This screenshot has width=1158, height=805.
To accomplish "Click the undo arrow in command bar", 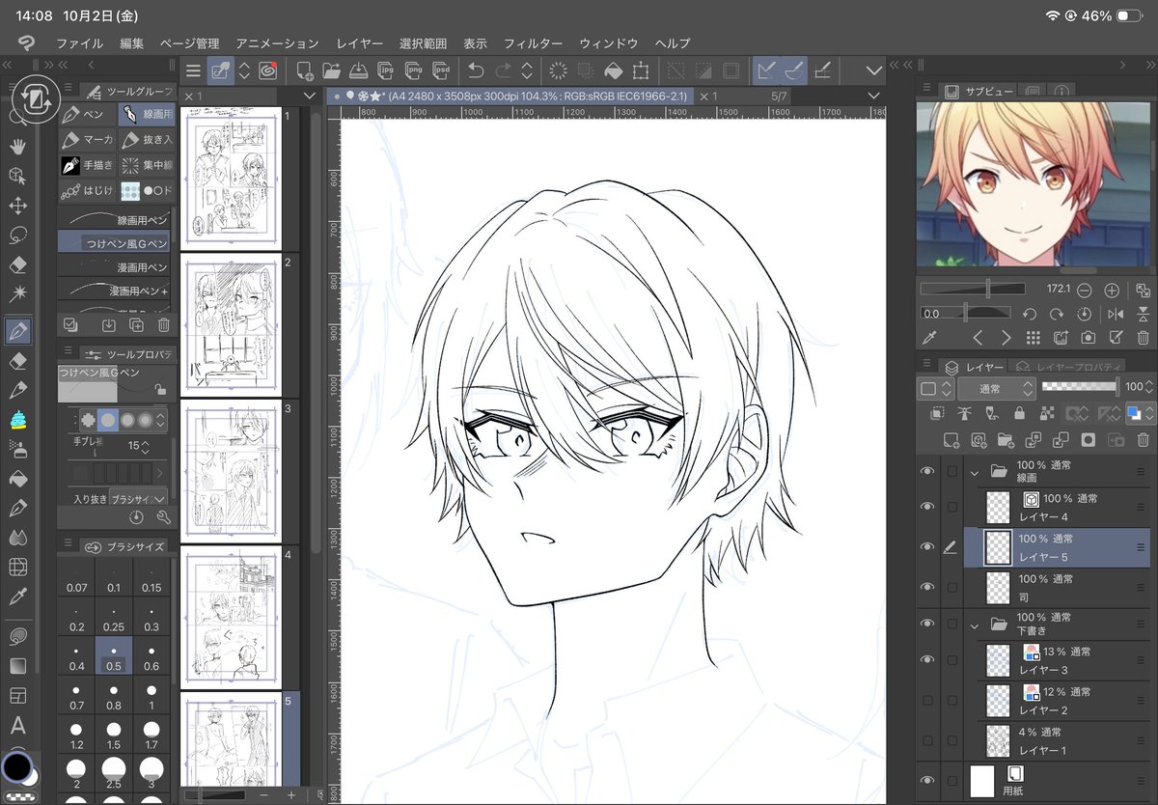I will 475,70.
